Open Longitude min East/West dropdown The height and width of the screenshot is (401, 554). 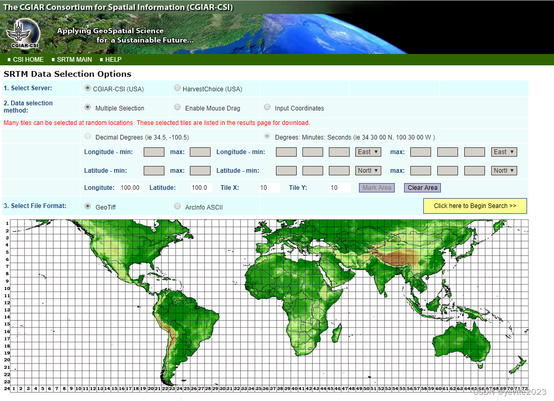click(x=368, y=152)
